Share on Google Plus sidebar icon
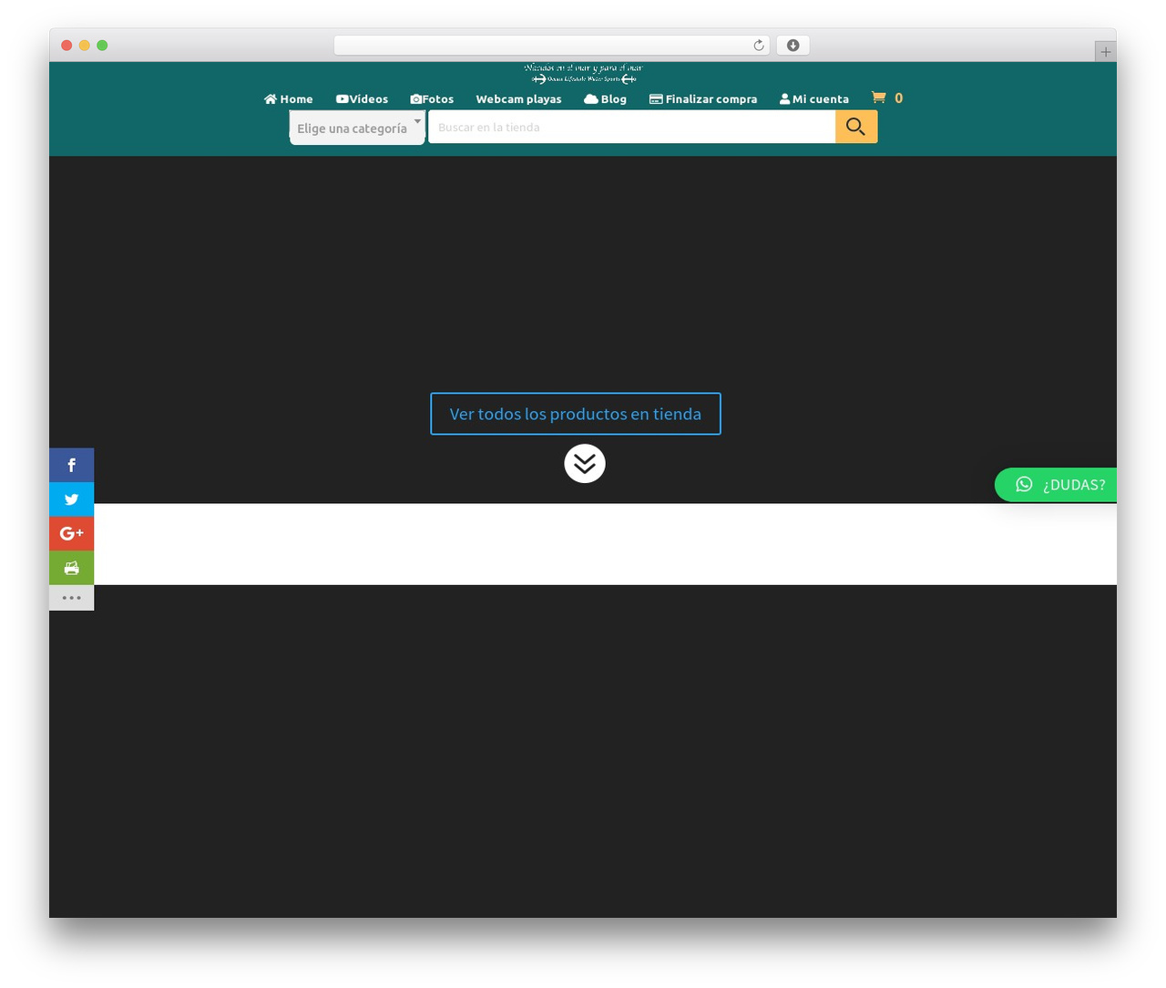This screenshot has height=988, width=1166. (71, 534)
